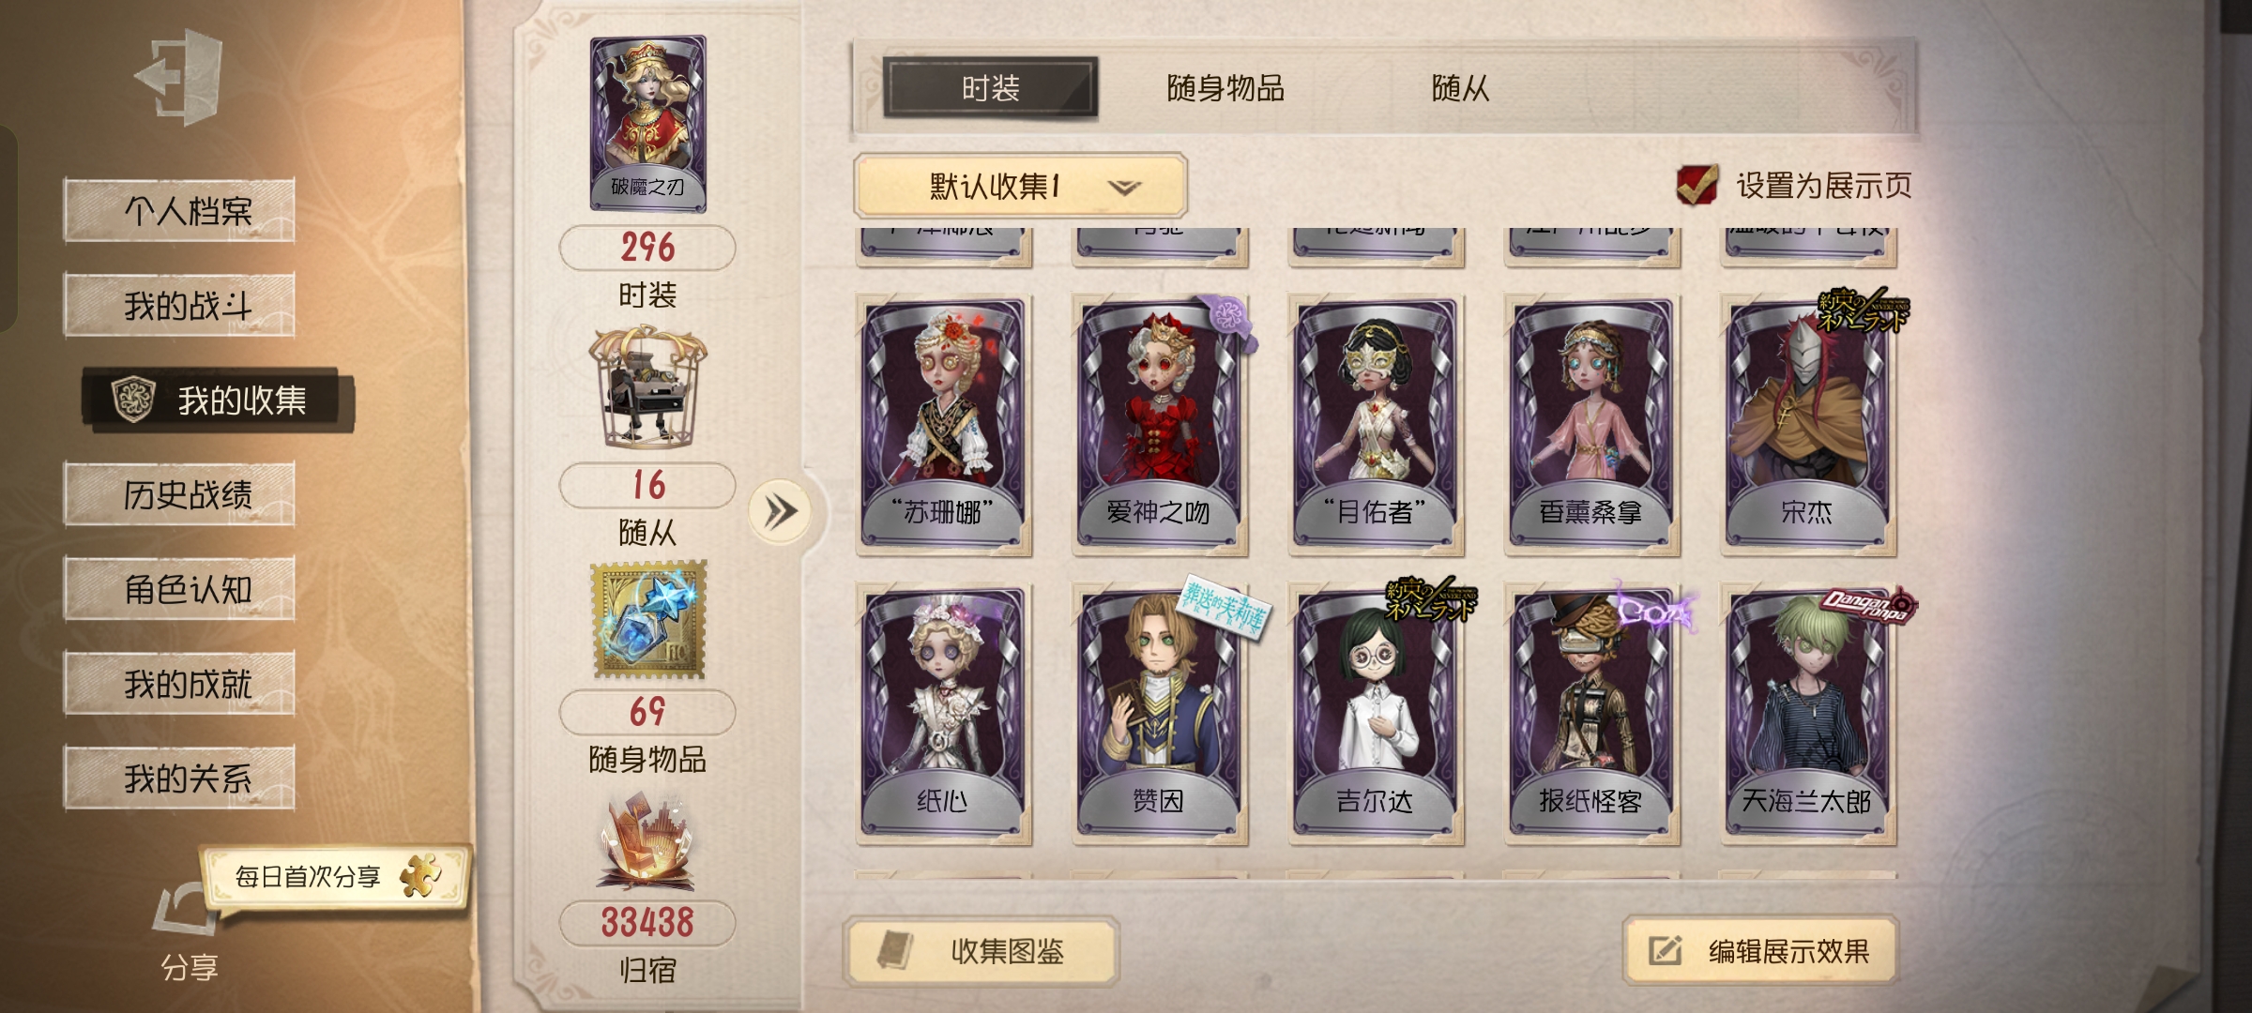Viewport: 2252px width, 1013px height.
Task: Expand panel with the double-arrow chevron
Action: [780, 512]
